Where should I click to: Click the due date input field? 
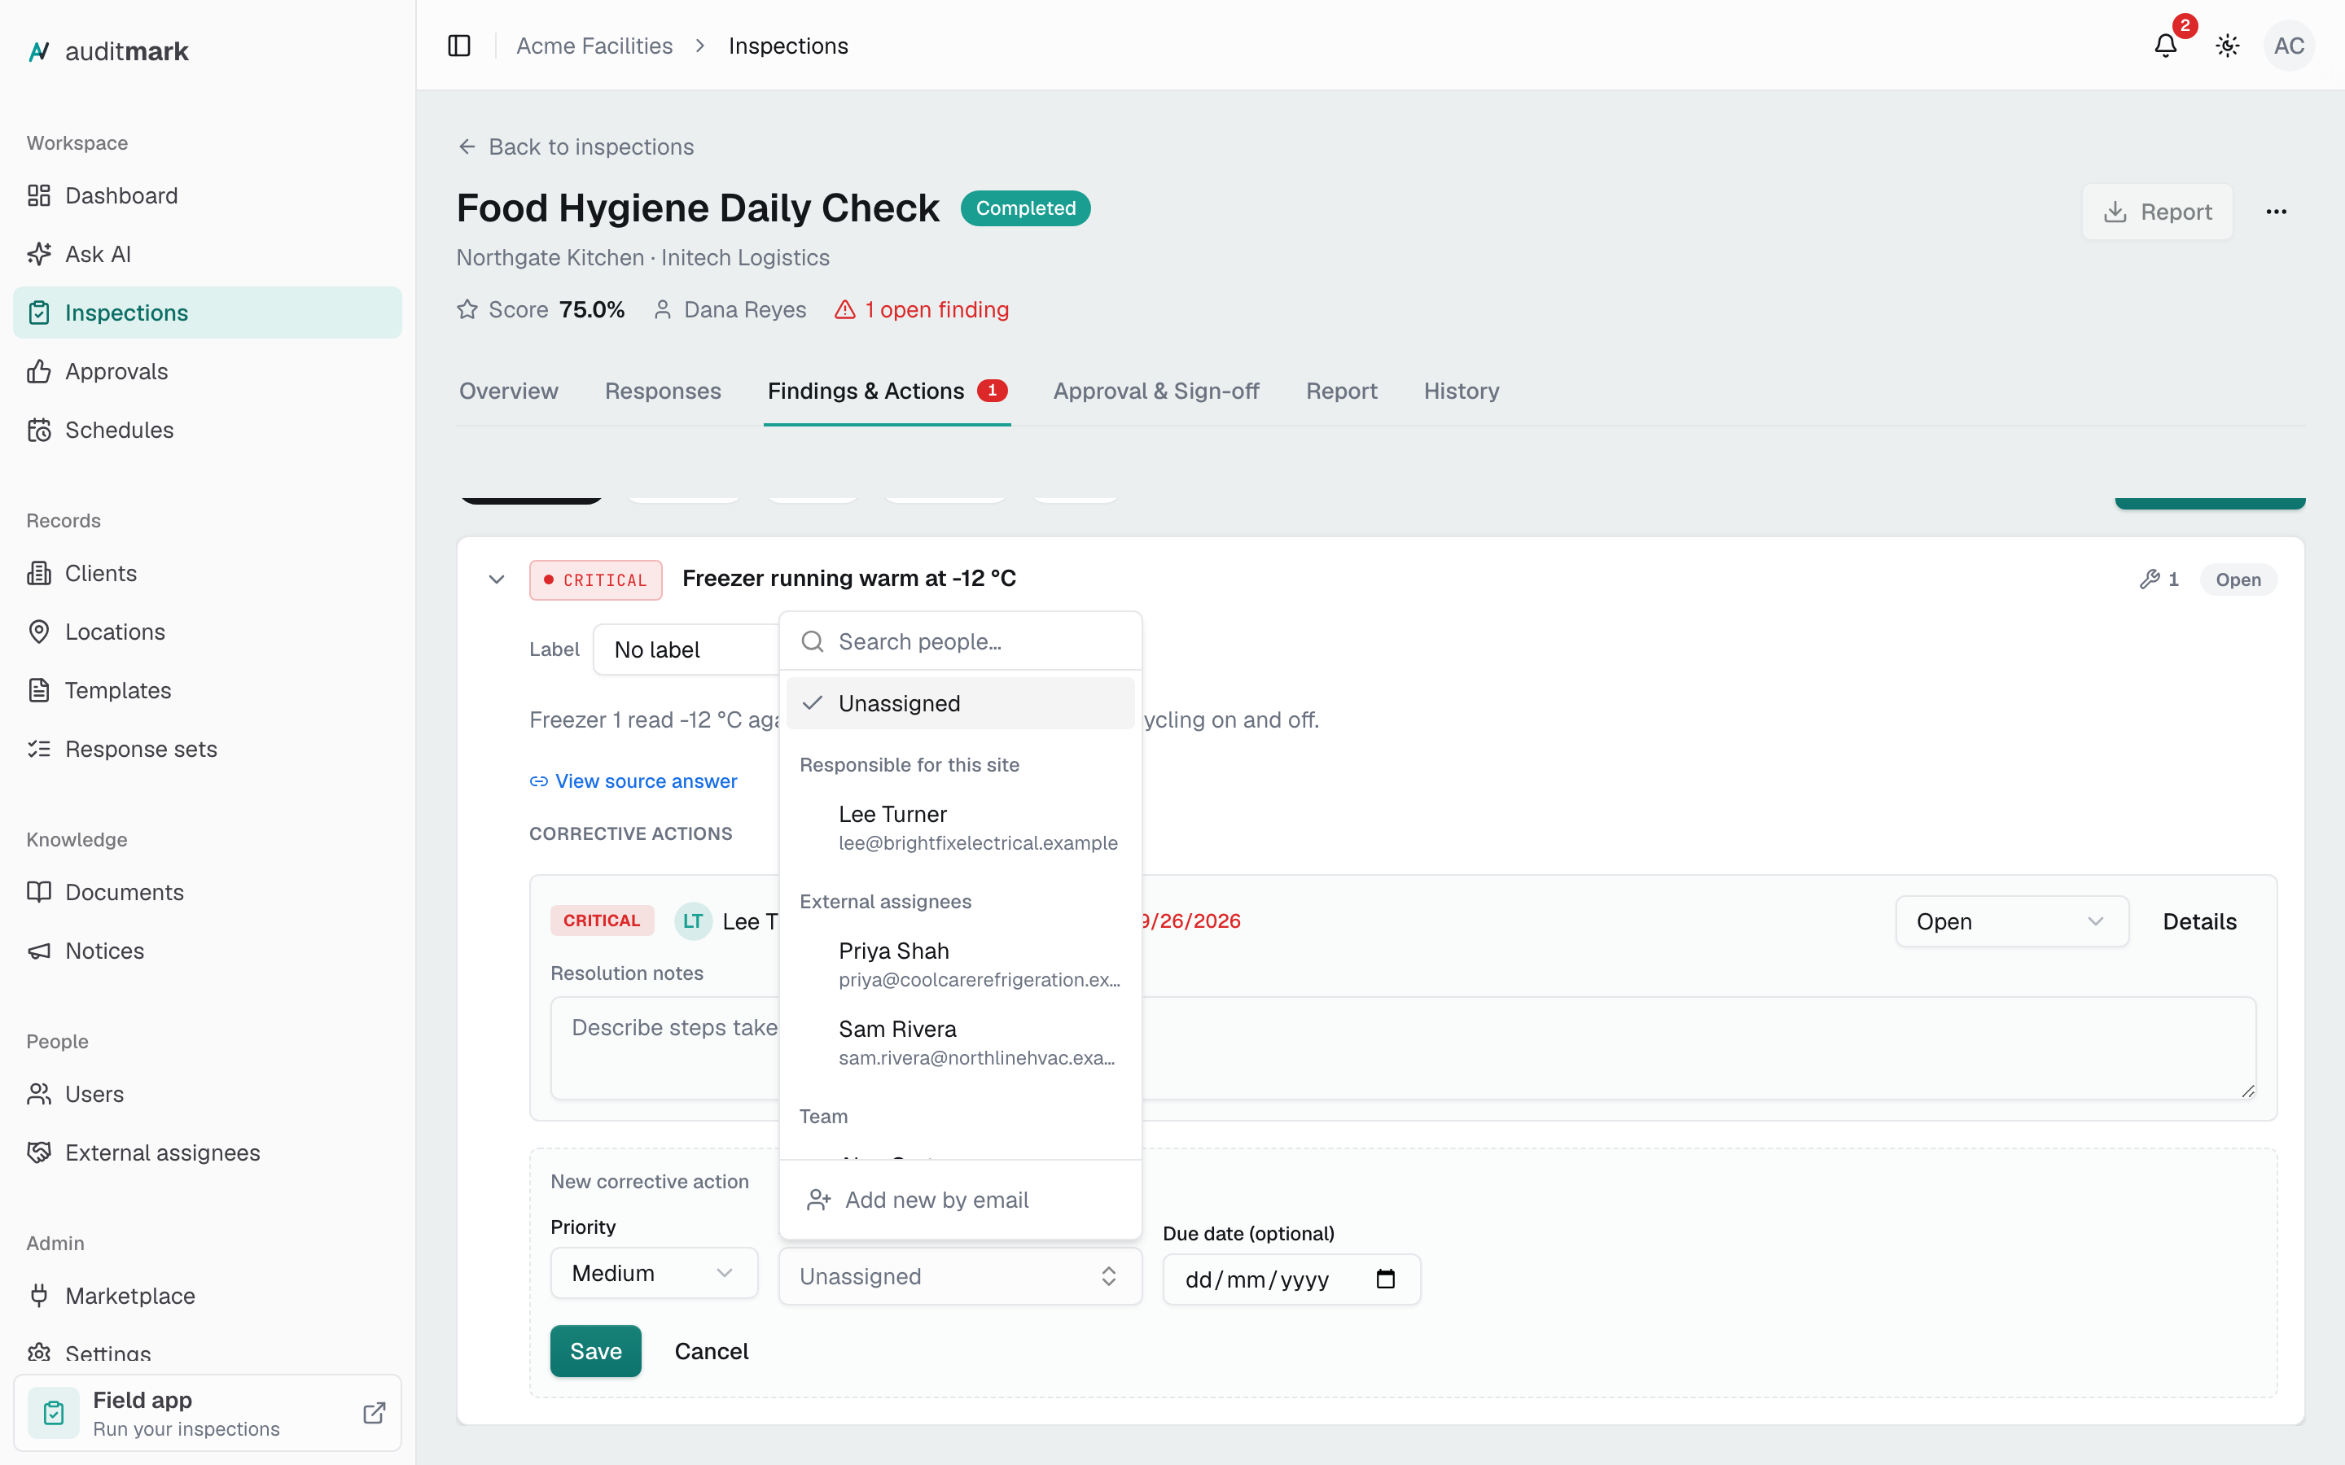(x=1291, y=1279)
